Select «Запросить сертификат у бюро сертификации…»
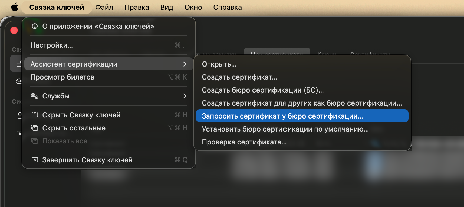Screen dimensions: 464x207 click(x=282, y=116)
